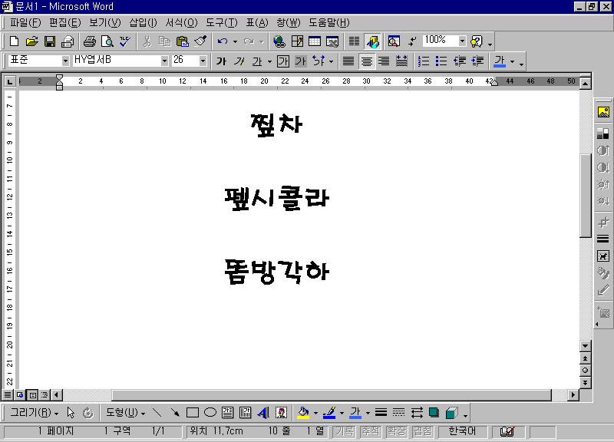Decrease the paragraph indent
This screenshot has height=442, width=614.
click(x=459, y=61)
